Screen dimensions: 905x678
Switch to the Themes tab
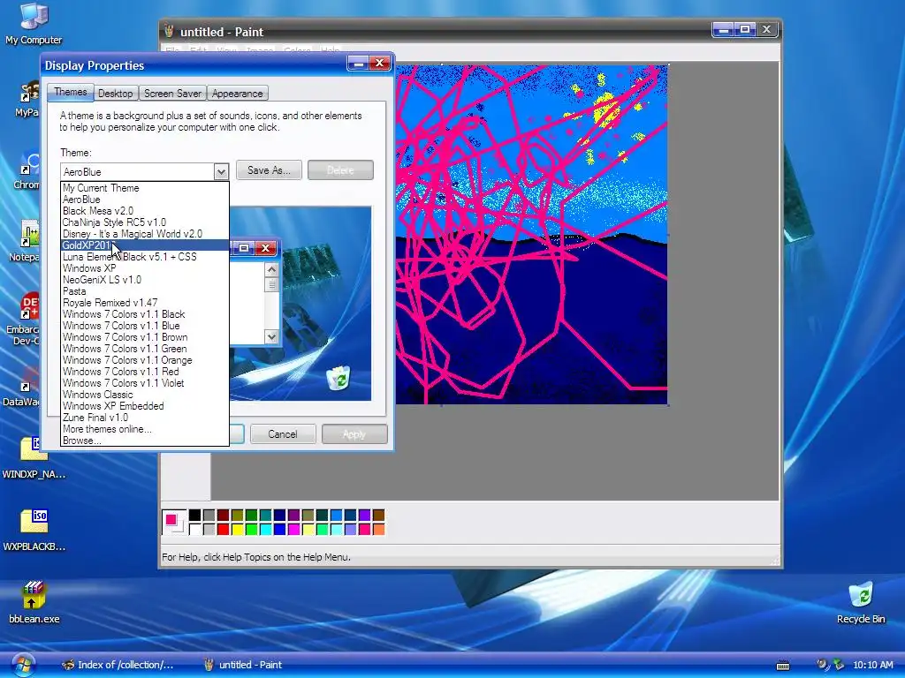(71, 92)
